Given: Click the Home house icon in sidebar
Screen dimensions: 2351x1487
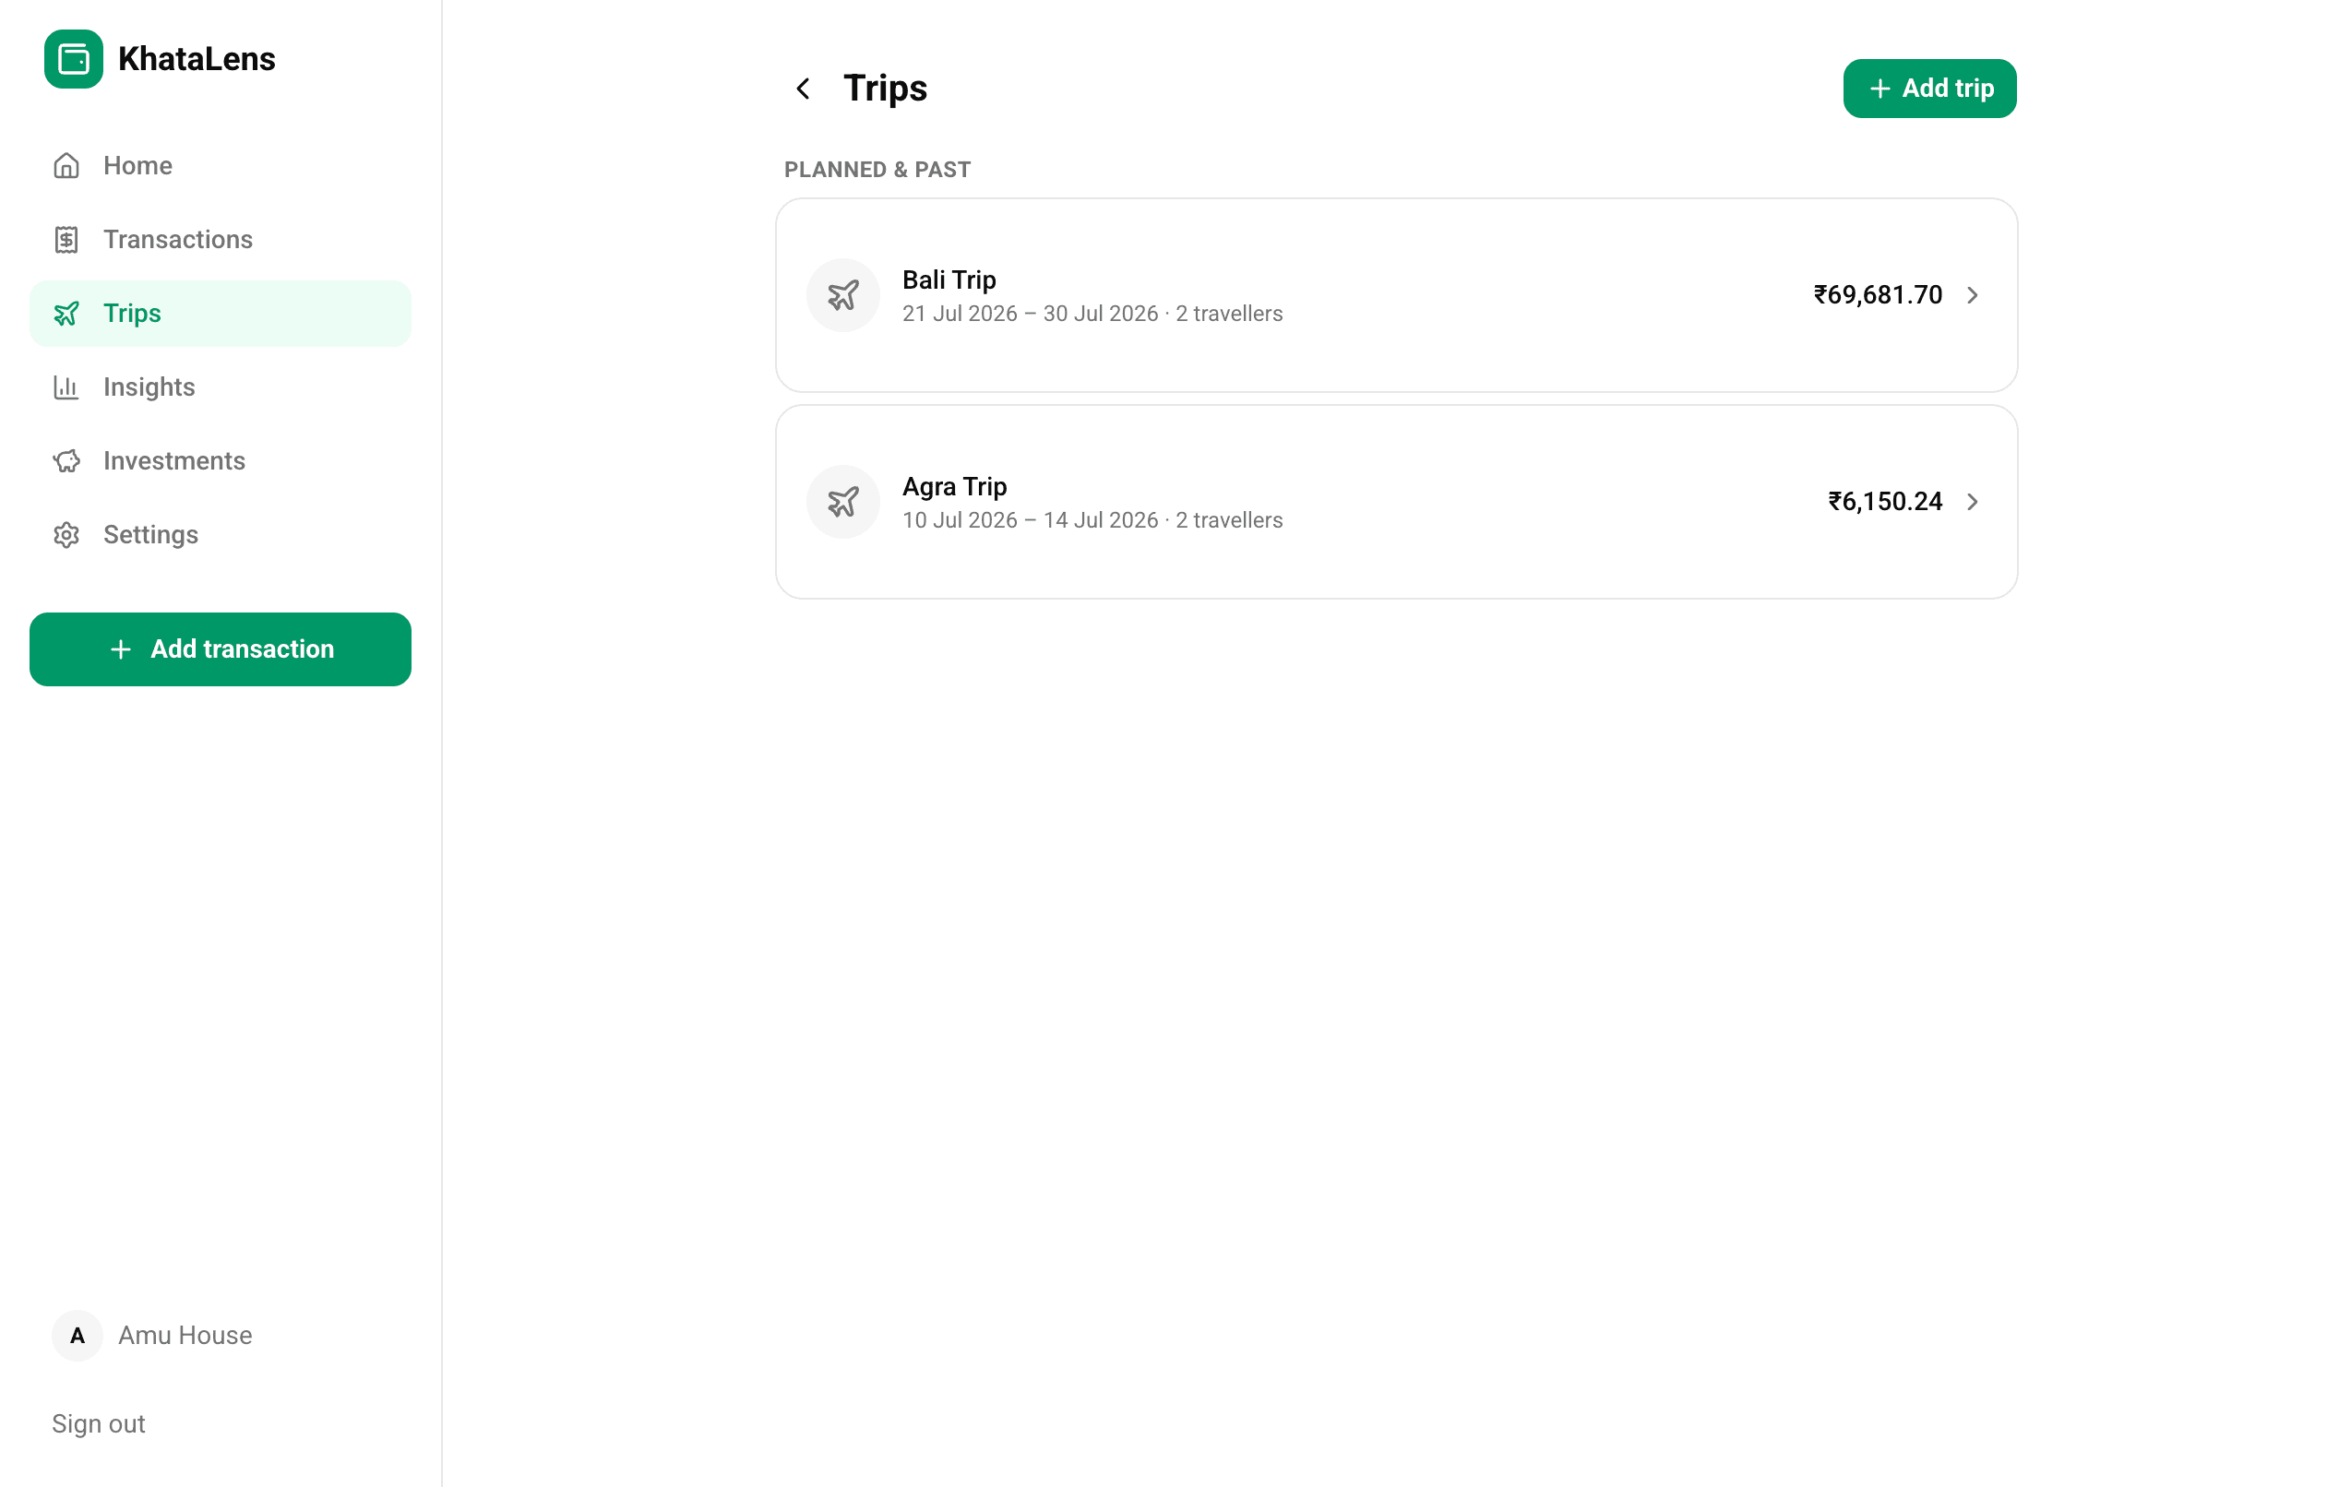Looking at the screenshot, I should [66, 166].
